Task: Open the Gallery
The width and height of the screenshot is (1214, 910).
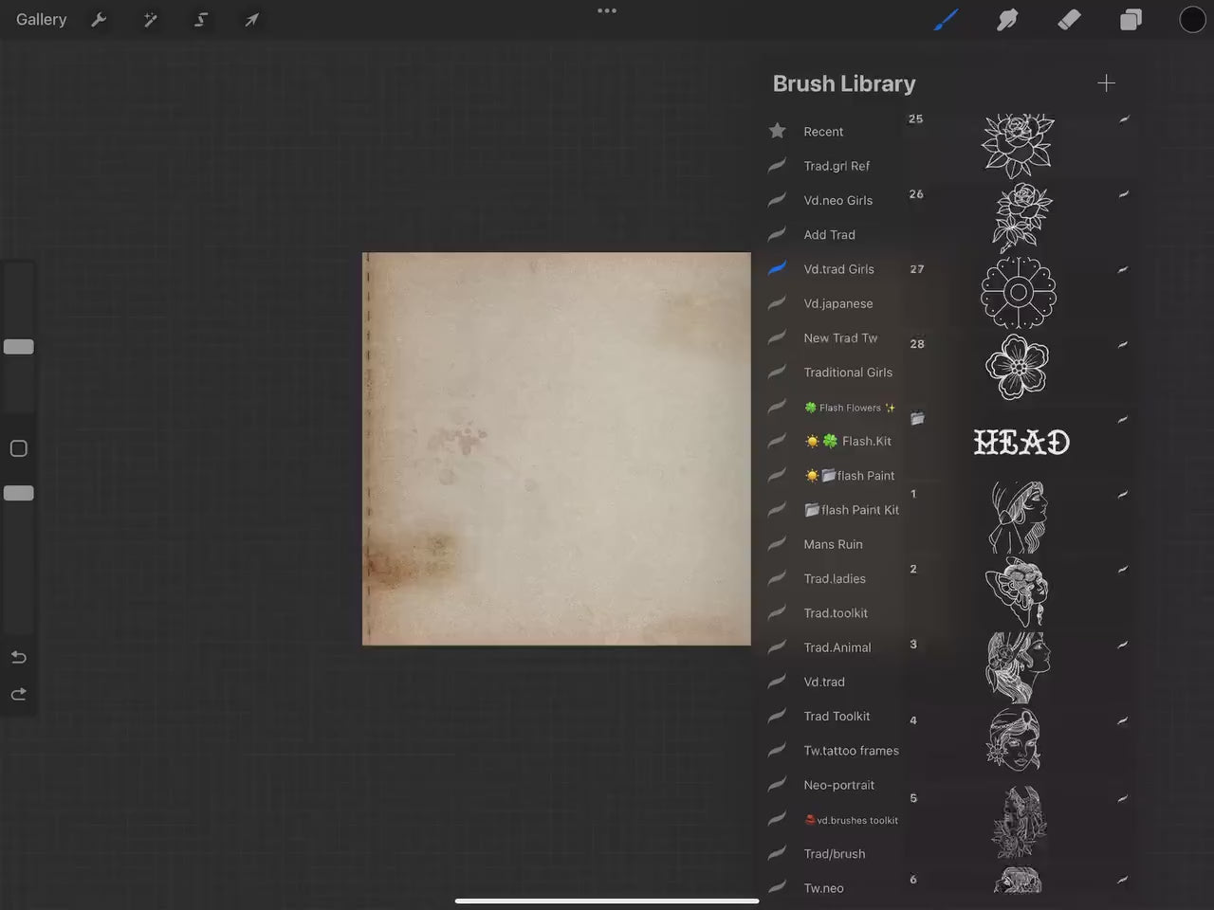Action: tap(41, 19)
